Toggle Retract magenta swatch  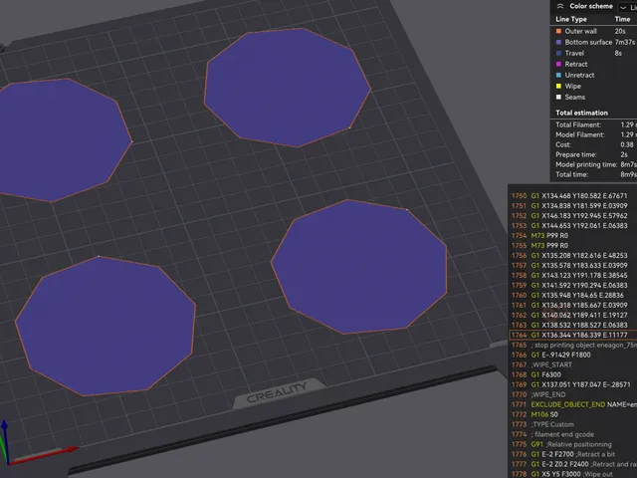point(558,64)
